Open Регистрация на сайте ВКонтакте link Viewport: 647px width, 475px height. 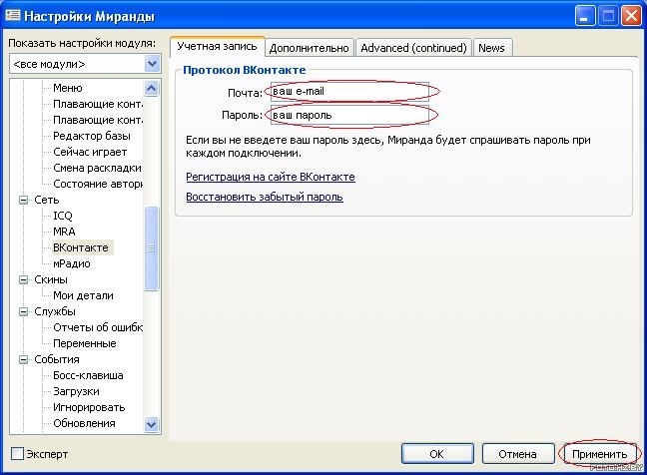(x=271, y=177)
